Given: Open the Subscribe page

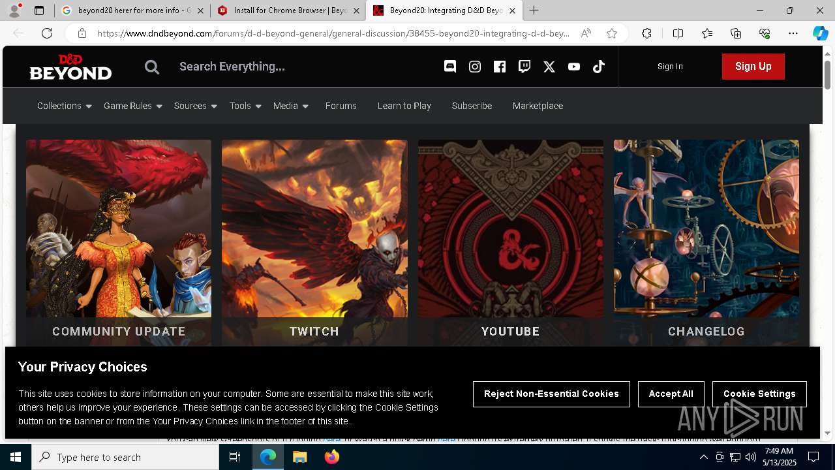Looking at the screenshot, I should pyautogui.click(x=472, y=106).
